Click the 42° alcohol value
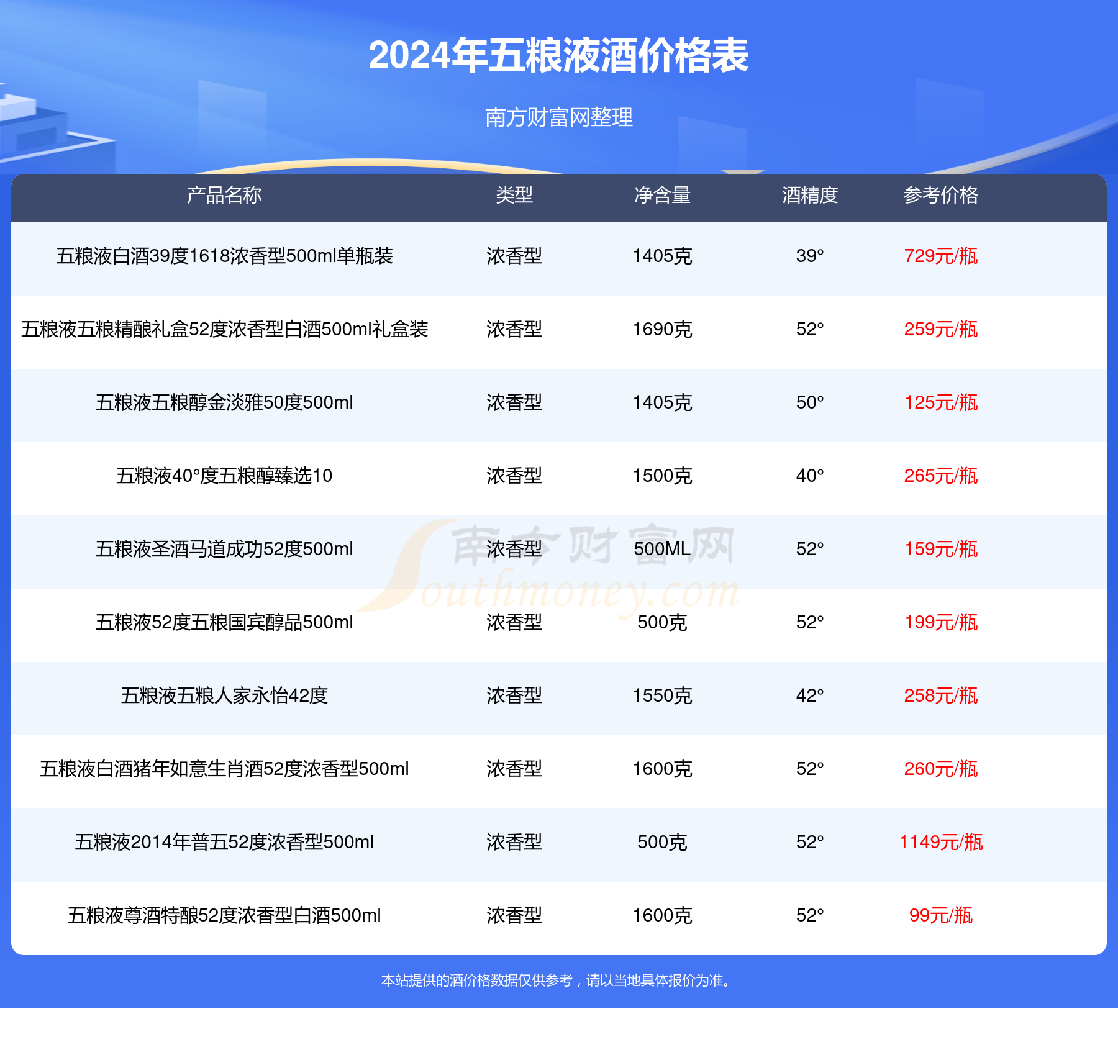1118x1037 pixels. 810,695
